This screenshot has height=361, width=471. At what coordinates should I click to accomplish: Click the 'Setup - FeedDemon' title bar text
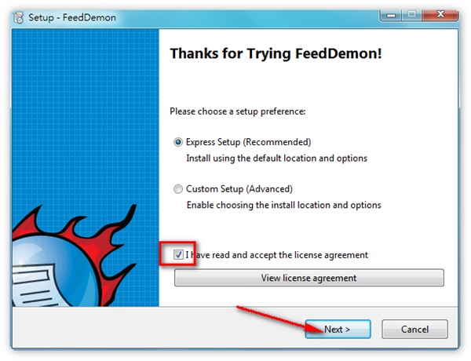(x=72, y=17)
